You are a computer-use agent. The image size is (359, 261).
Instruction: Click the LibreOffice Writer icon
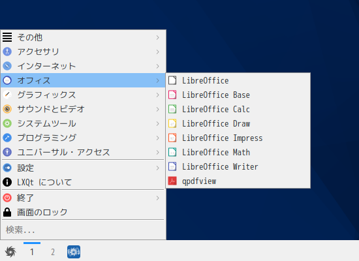[x=172, y=166]
